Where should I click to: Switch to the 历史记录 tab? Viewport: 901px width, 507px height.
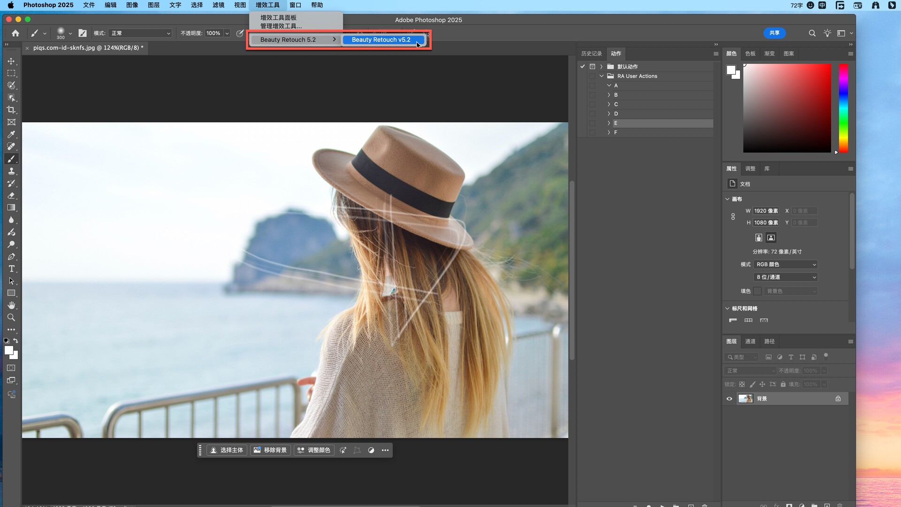coord(591,54)
